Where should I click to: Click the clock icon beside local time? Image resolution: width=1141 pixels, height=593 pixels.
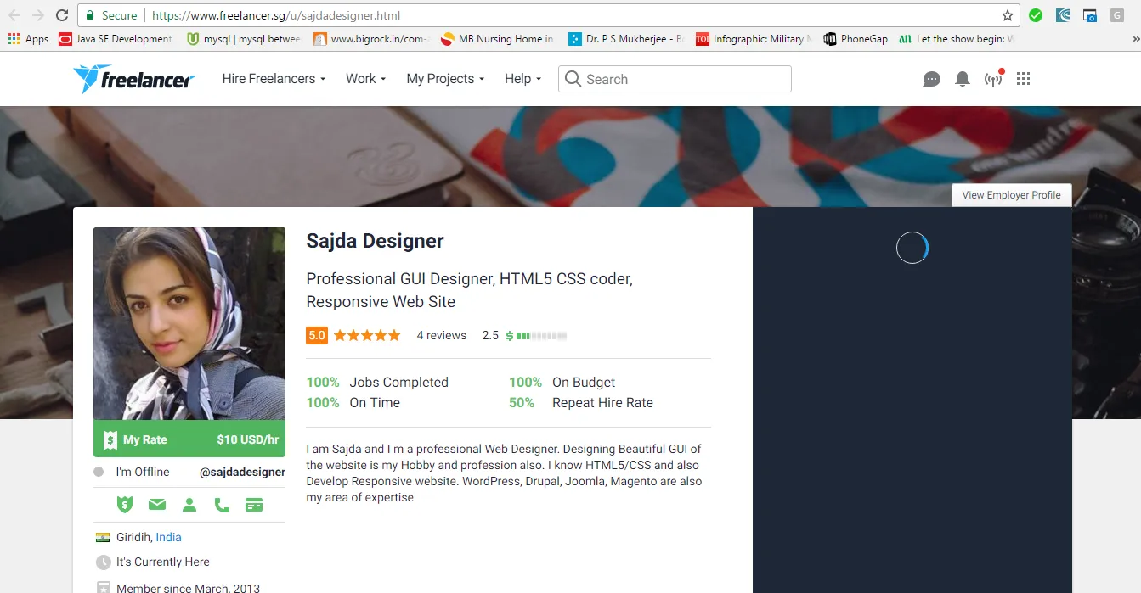(104, 562)
